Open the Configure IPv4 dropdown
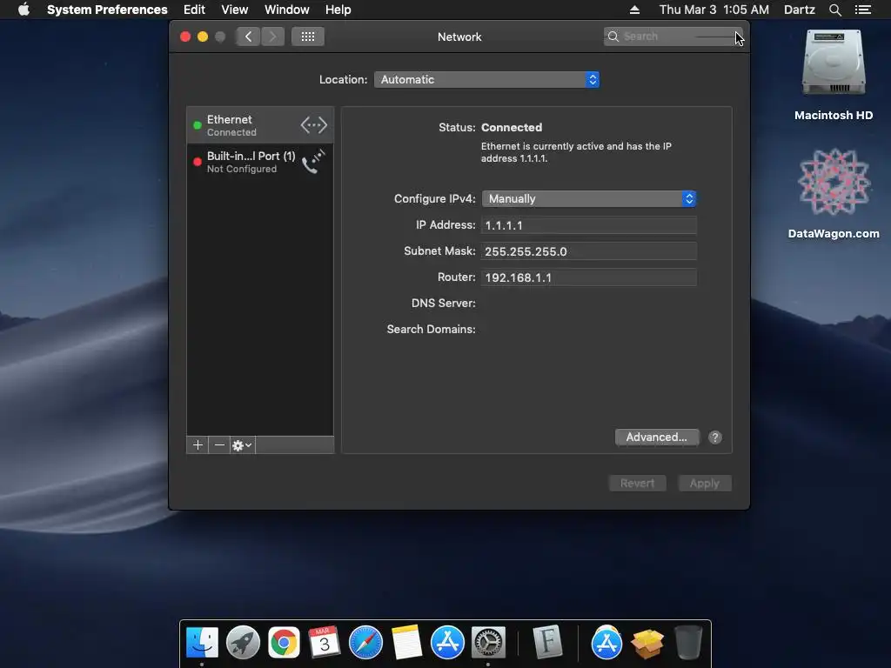 589,199
